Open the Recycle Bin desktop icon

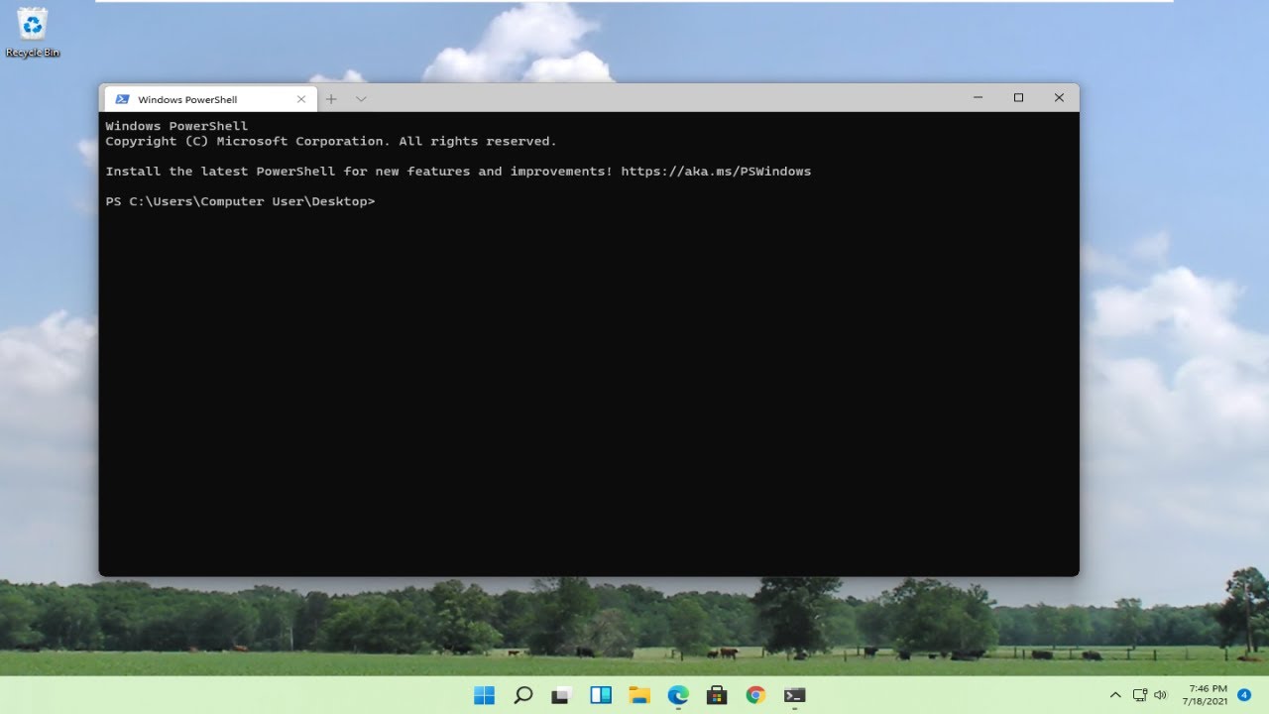click(33, 32)
